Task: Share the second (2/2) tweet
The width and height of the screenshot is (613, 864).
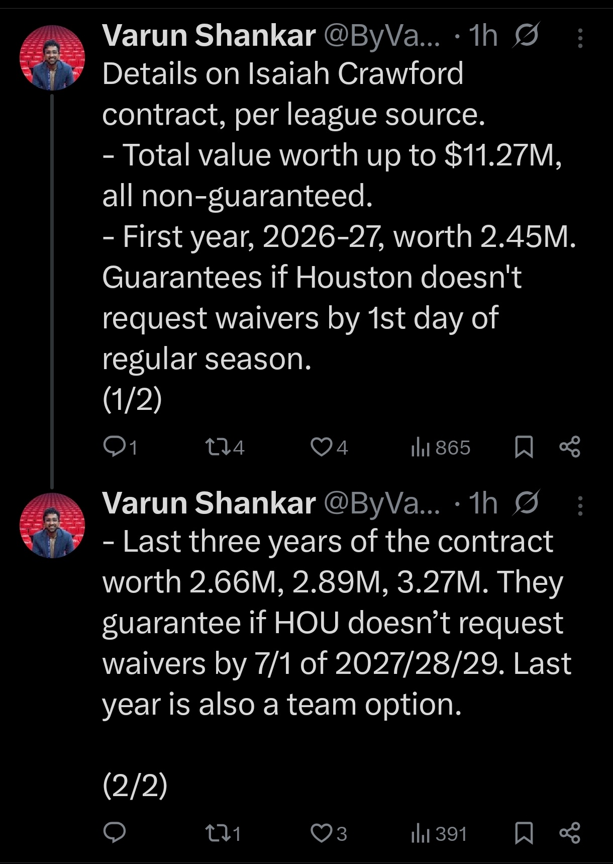Action: 570,833
